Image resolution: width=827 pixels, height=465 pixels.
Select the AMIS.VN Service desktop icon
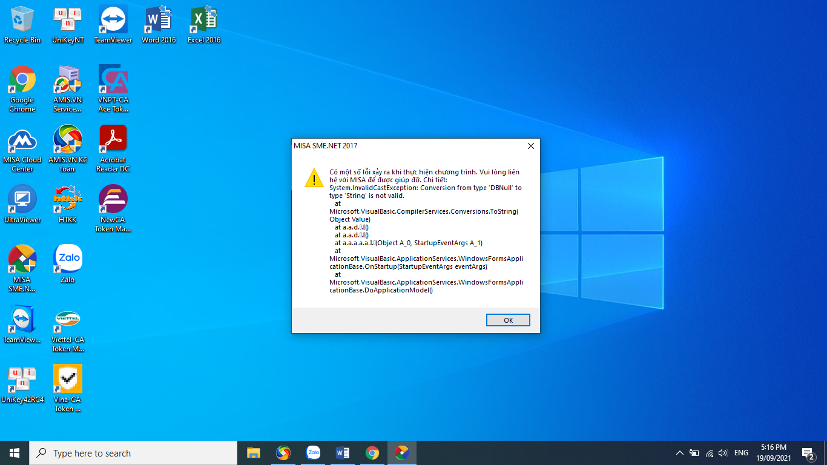(x=68, y=89)
